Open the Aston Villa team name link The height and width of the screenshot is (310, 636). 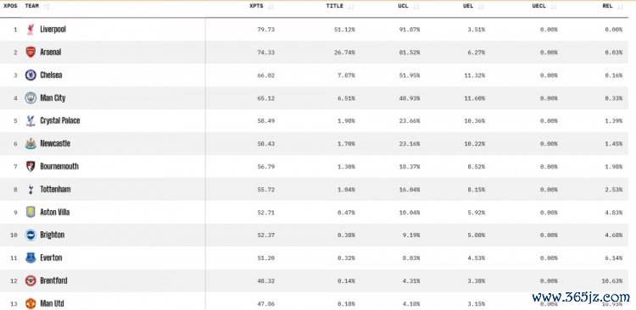(x=55, y=213)
